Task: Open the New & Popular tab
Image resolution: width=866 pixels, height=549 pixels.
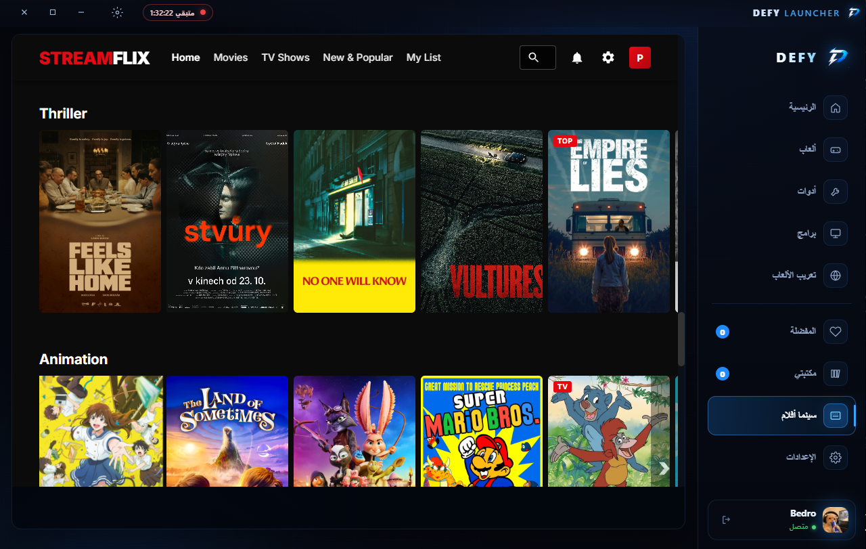Action: pyautogui.click(x=358, y=58)
